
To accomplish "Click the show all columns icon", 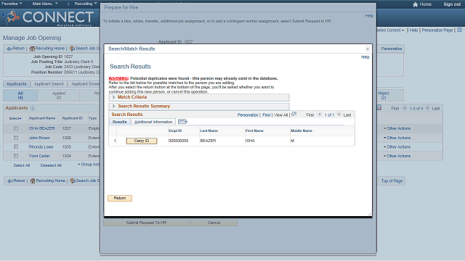I will (182, 122).
